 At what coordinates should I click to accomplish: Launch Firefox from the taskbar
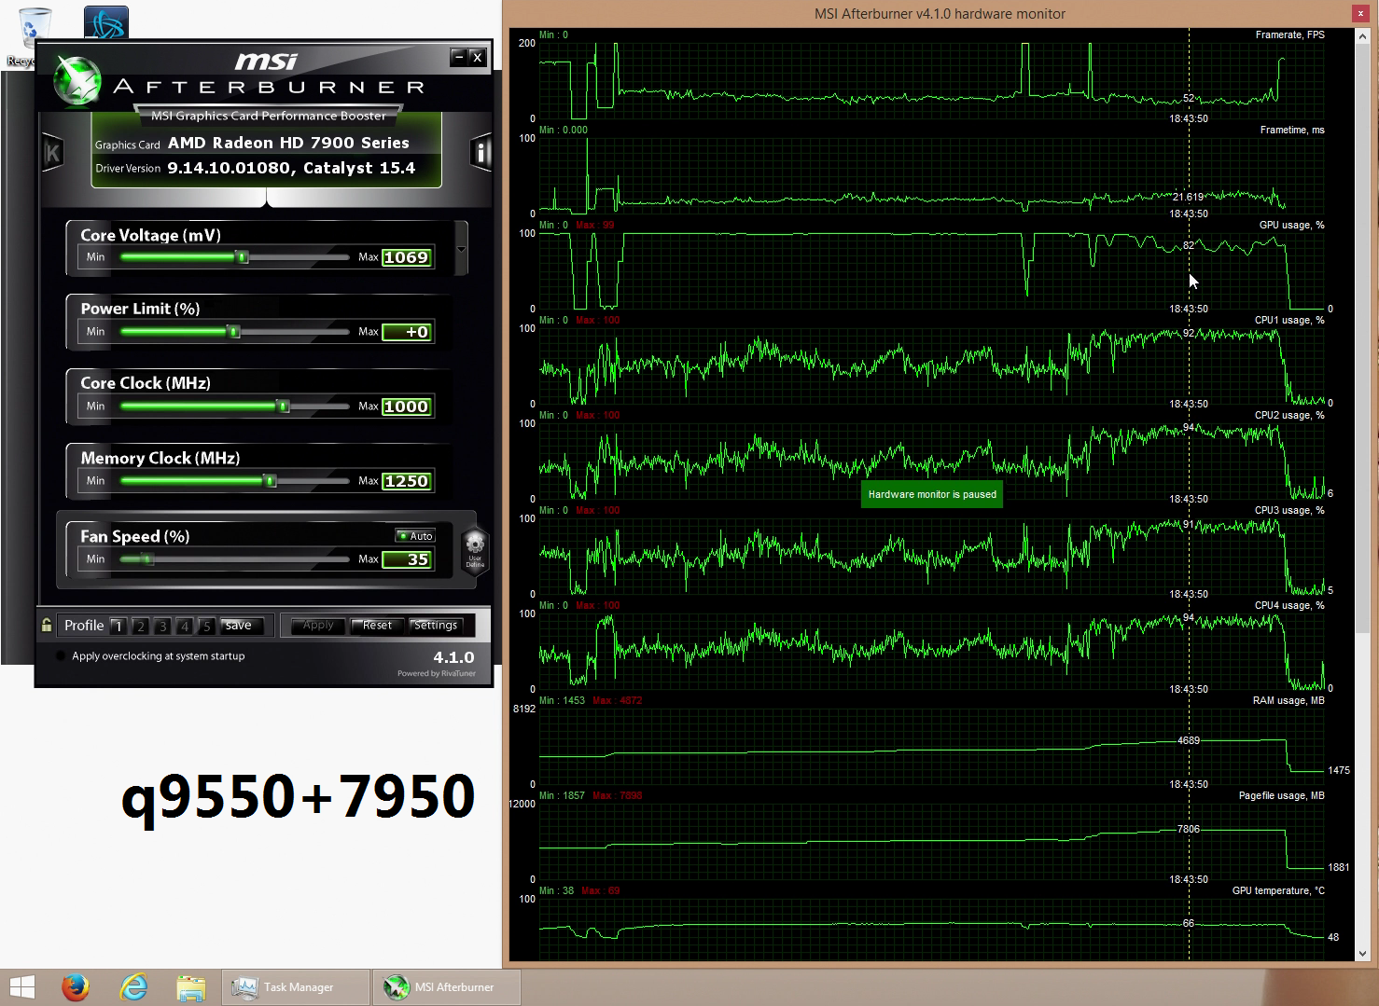click(76, 987)
